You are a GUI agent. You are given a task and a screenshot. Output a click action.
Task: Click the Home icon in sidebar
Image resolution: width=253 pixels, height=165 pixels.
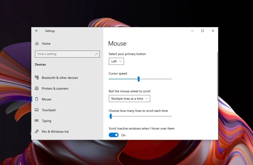tap(37, 44)
